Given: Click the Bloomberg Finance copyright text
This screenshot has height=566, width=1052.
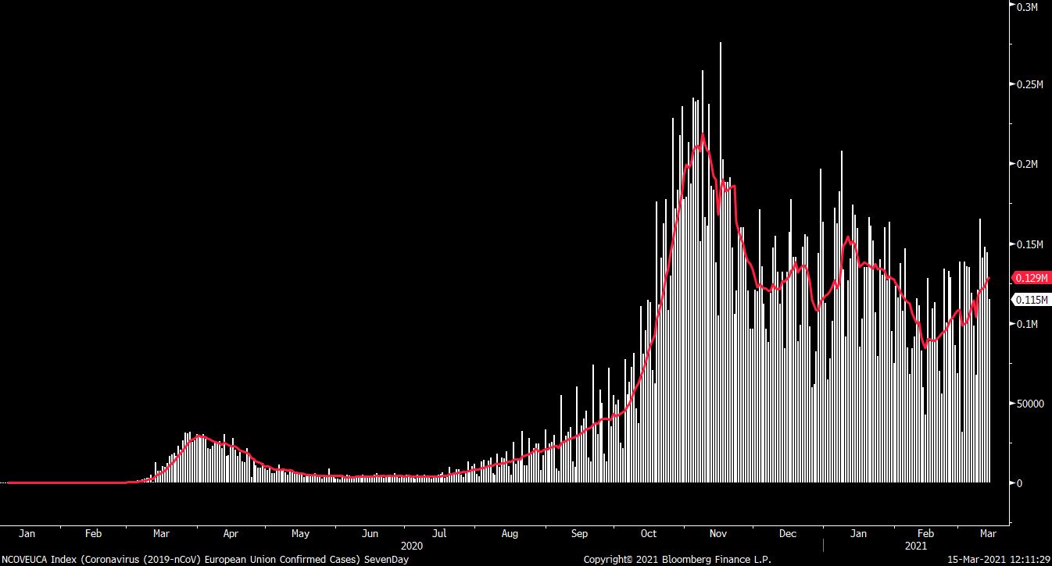Looking at the screenshot, I should (x=677, y=560).
